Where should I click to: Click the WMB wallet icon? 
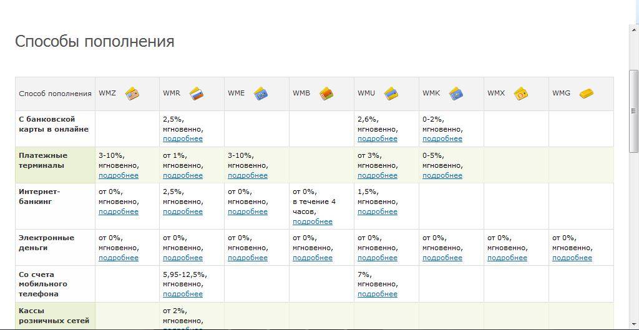(326, 94)
